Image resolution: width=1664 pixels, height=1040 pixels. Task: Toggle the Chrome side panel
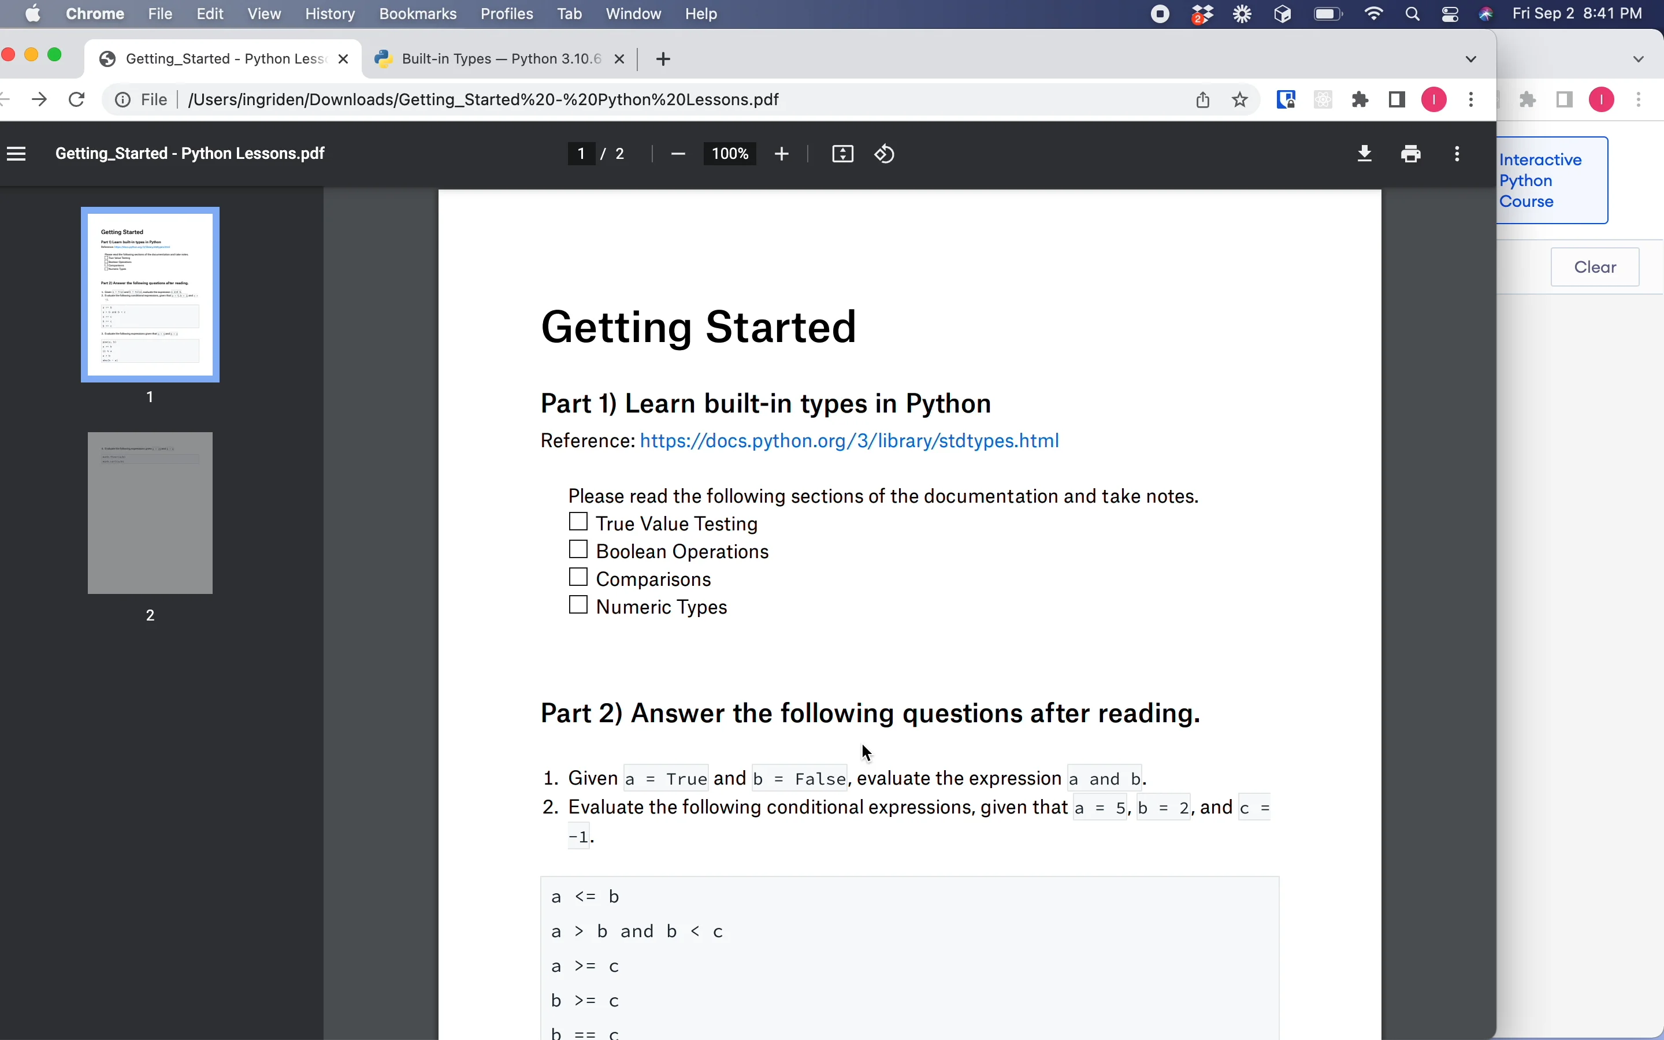coord(1397,100)
